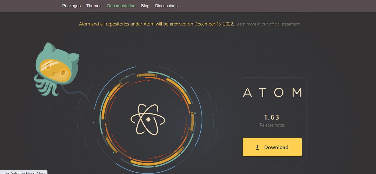Click the yellow Atom archive announcement text
376x174 pixels.
(156, 24)
